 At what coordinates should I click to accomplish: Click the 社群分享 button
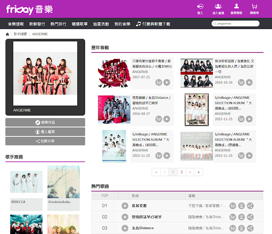click(45, 141)
